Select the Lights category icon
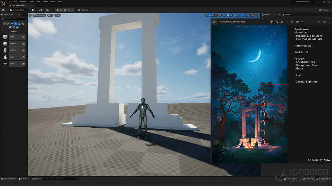Screen dimensions: 332x186 pos(12,24)
